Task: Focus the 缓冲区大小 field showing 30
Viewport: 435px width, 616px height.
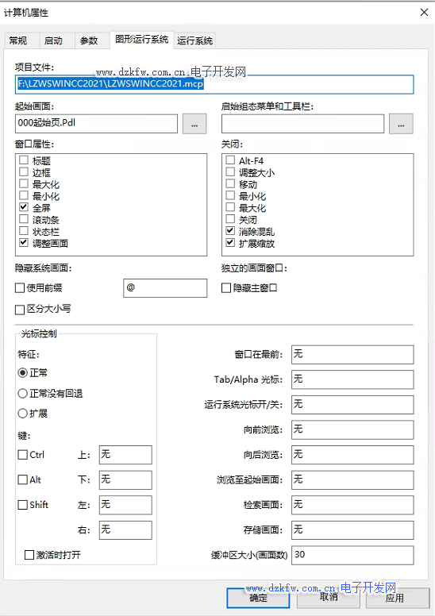Action: coord(352,555)
